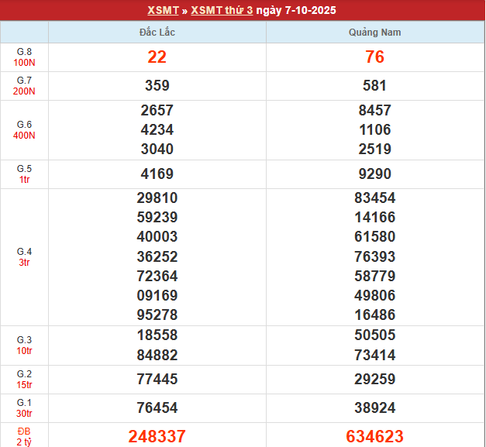Select Đắc Lắc G.2 number 77445
486x447 pixels.
(157, 380)
